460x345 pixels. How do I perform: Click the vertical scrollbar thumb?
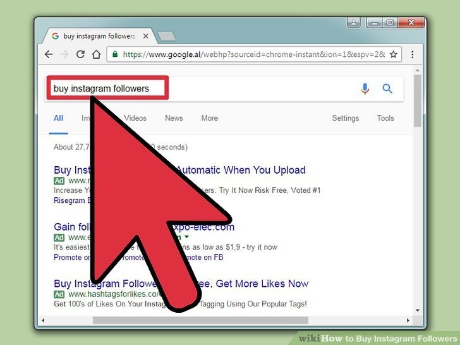click(418, 100)
